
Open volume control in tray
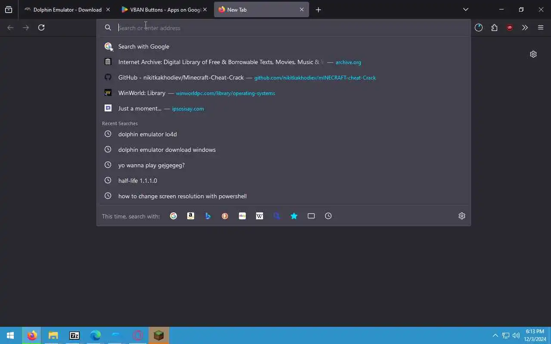click(516, 335)
